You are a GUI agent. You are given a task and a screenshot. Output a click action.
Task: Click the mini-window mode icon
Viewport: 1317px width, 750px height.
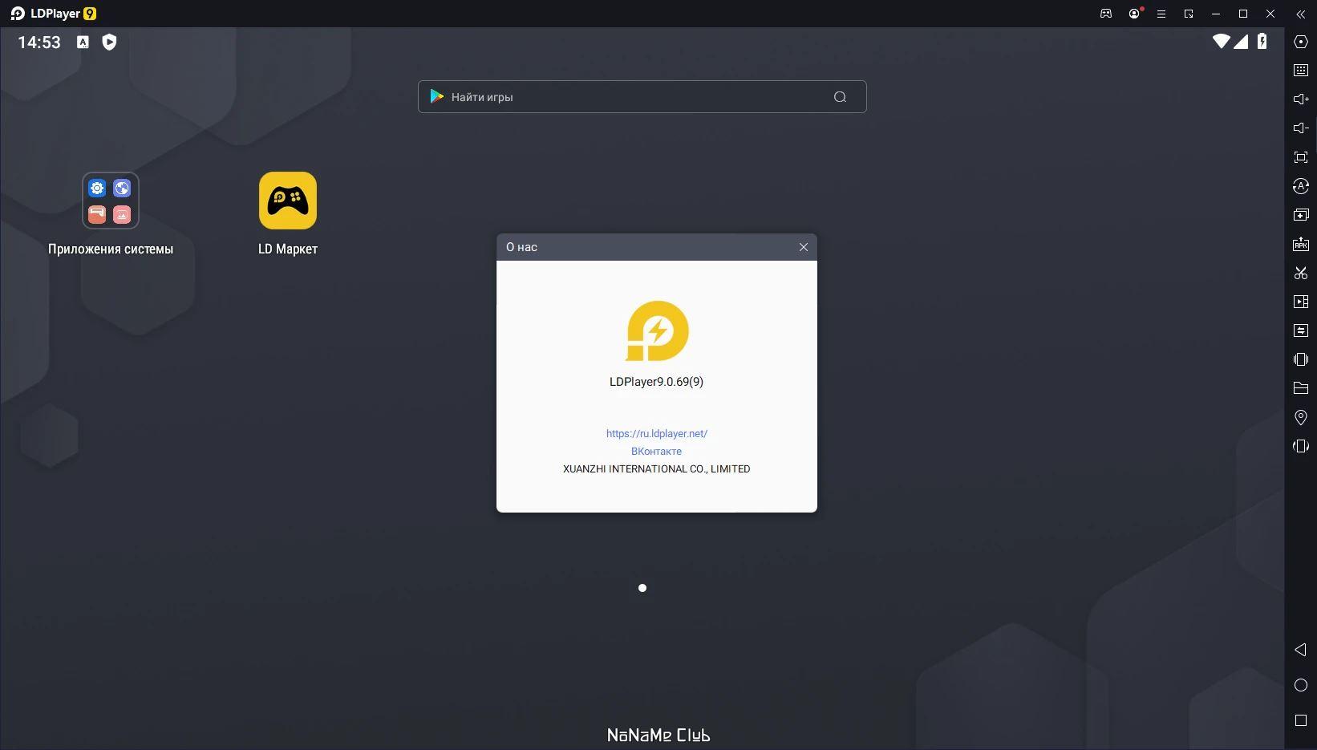point(1189,14)
